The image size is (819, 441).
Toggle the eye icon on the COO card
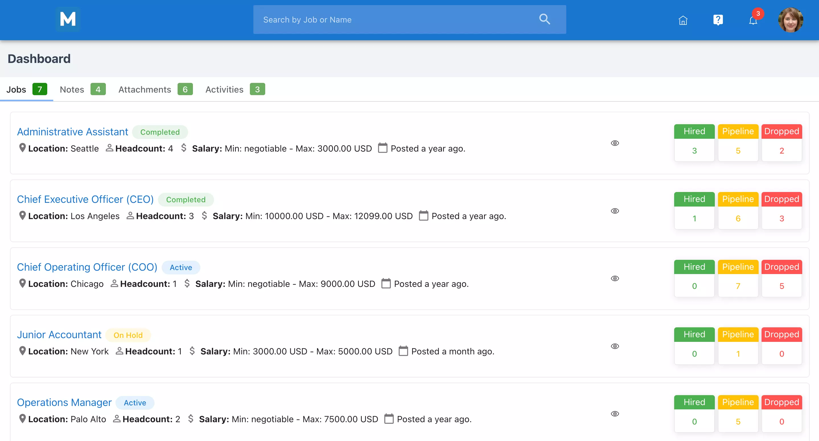pyautogui.click(x=615, y=278)
